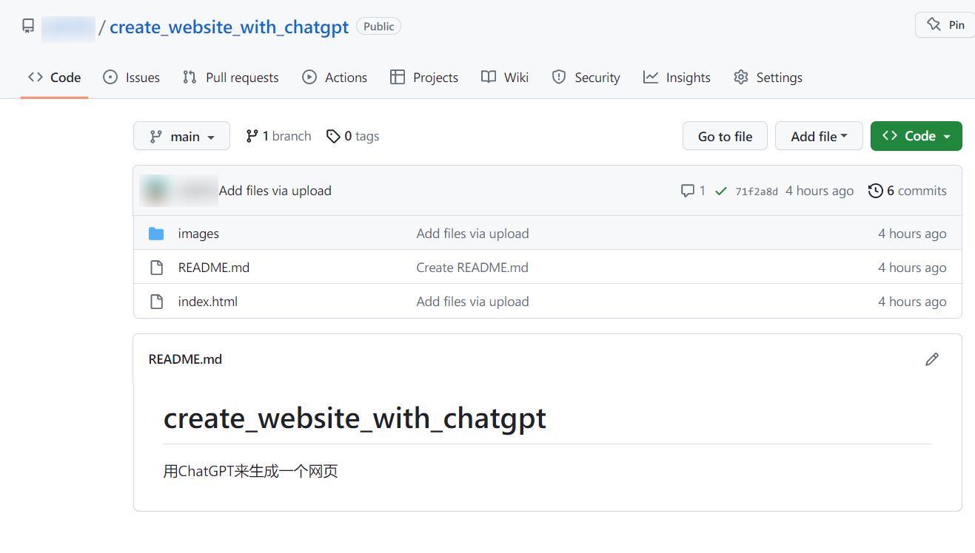Click the file icon beside index.html
Image resolution: width=975 pixels, height=553 pixels.
(x=156, y=302)
